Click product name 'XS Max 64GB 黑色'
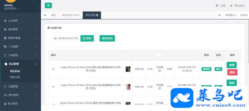249x111 pixels. 91,69
